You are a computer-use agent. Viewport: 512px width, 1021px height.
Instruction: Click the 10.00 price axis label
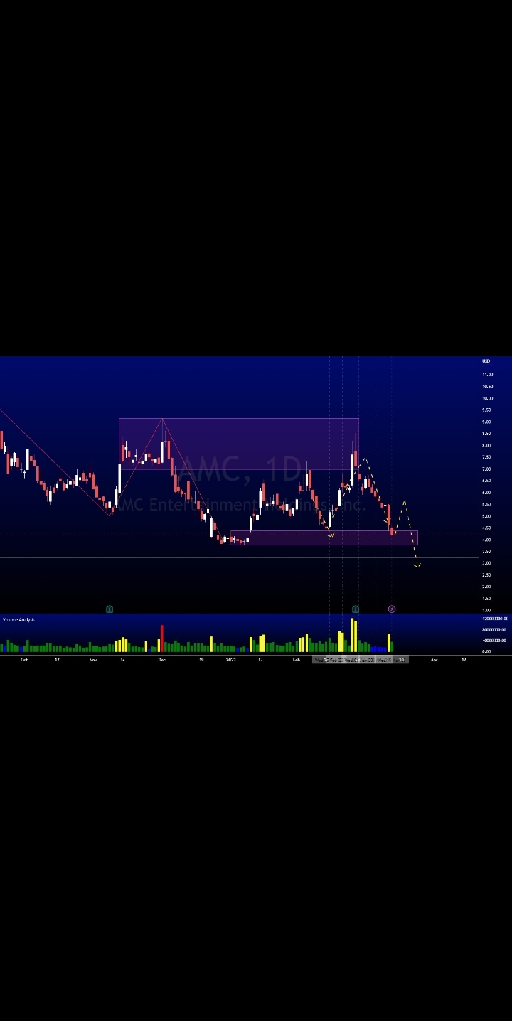tap(488, 398)
